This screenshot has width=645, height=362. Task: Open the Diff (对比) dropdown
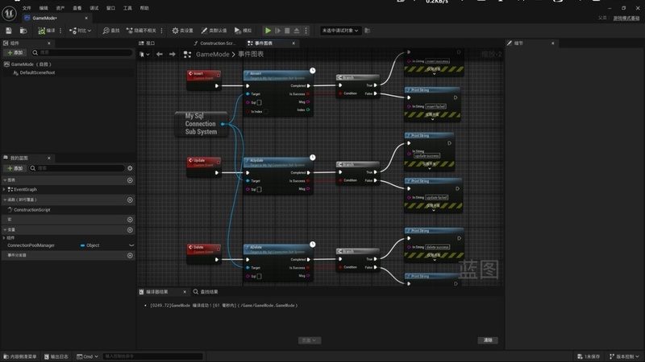tap(80, 31)
